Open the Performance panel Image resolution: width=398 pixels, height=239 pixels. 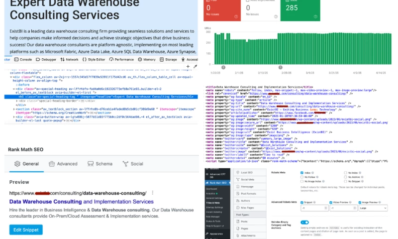pyautogui.click(x=120, y=59)
